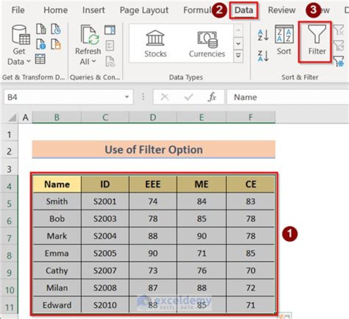
Task: Expand the Data Types gallery More arrow
Action: (238, 56)
